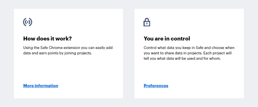Screen dimensions: 258x107
Task: Select the "You are in control" heading
Action: pyautogui.click(x=167, y=39)
